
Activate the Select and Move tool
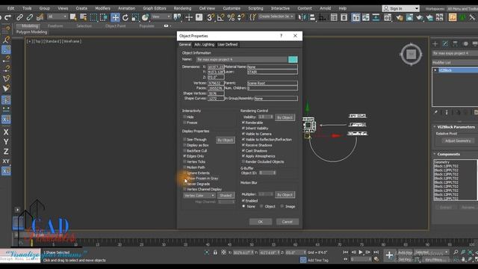115,17
